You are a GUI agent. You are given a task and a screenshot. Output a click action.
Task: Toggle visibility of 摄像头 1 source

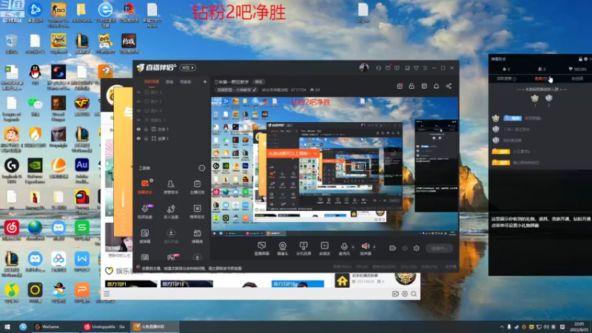pyautogui.click(x=138, y=120)
